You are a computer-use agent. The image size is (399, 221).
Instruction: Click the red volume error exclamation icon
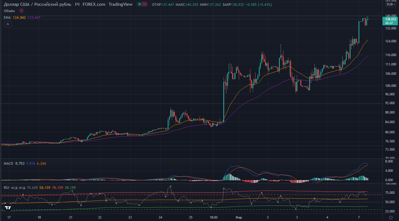pos(21,11)
